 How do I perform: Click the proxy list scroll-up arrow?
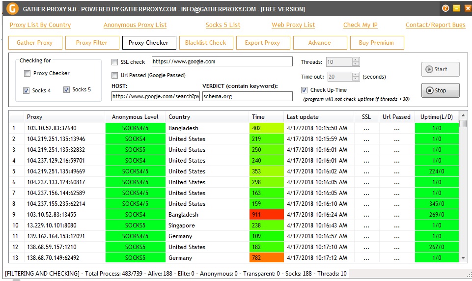(463, 115)
